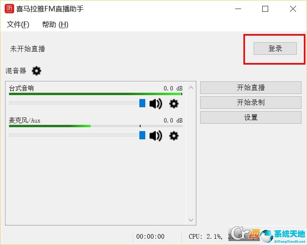Screen dimensions: 307x245
Task: Click the mixer list scroll down arrow
Action: 191,220
